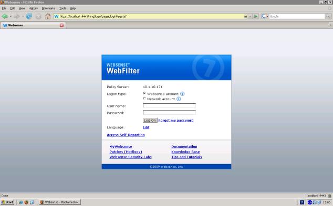The width and height of the screenshot is (333, 206).
Task: Close the Websense tab with red X
Action: coord(61,25)
